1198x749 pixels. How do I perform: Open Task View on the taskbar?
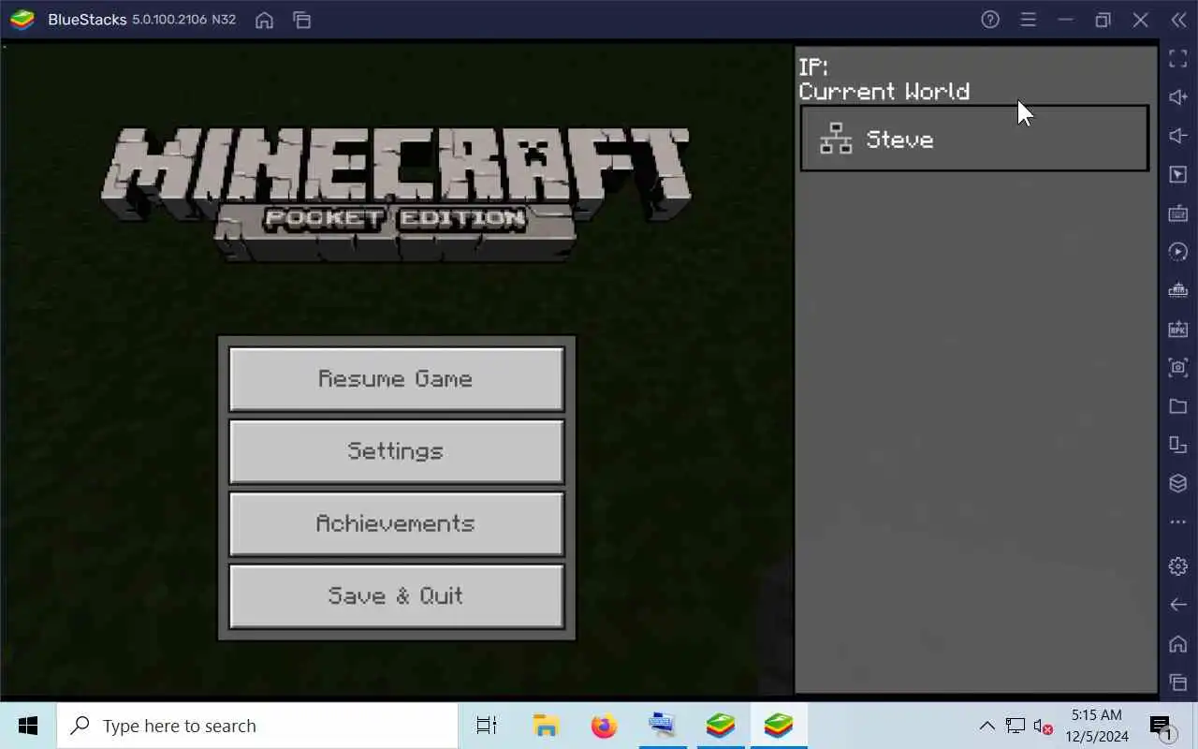(487, 726)
